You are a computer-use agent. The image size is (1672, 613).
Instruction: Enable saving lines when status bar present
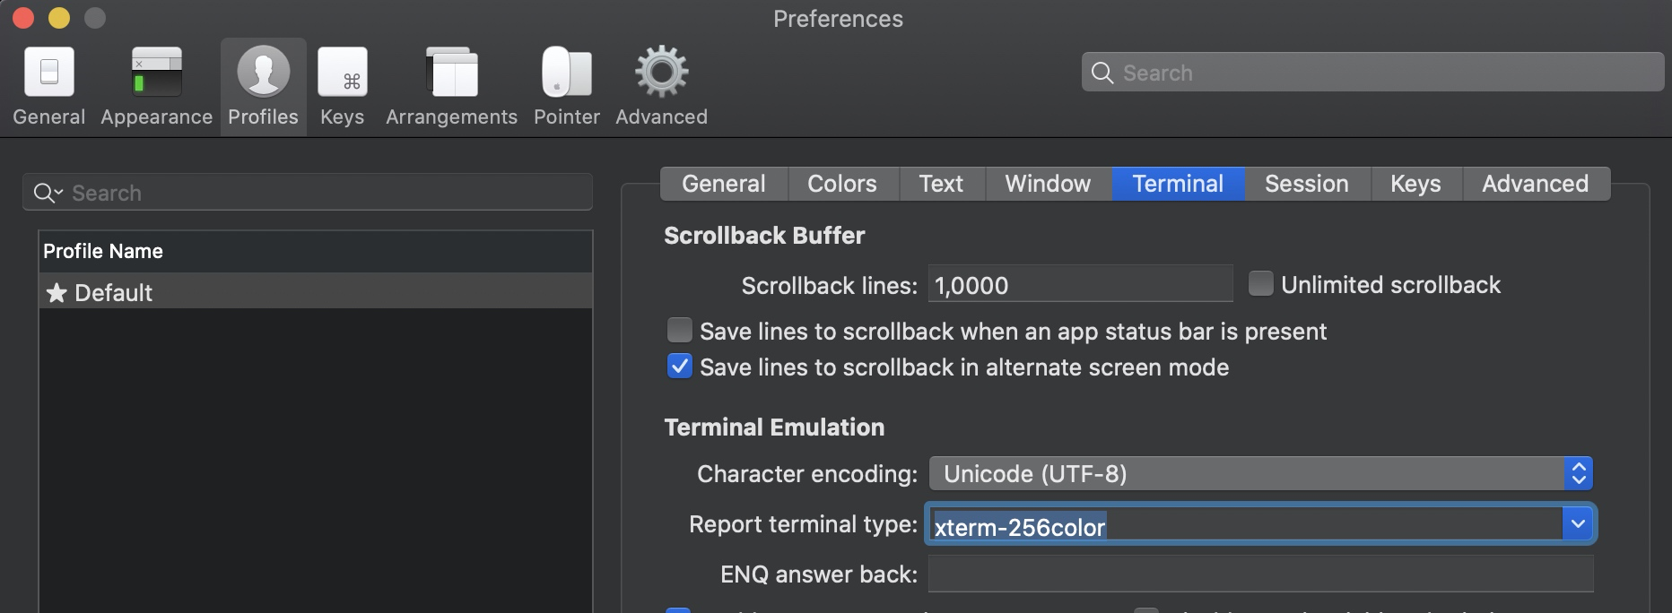point(680,331)
